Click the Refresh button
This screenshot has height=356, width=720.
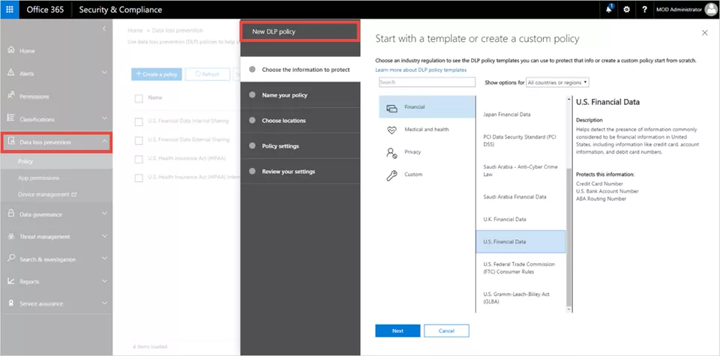tap(207, 74)
